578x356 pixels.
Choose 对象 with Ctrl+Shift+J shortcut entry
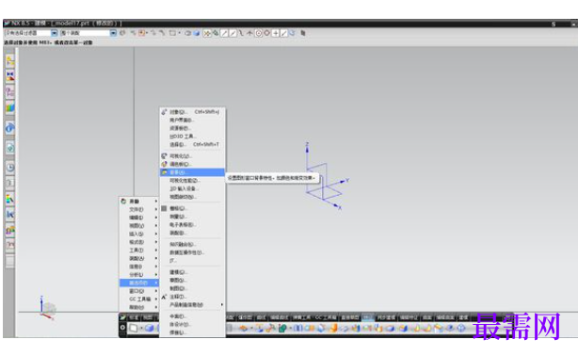pyautogui.click(x=192, y=112)
